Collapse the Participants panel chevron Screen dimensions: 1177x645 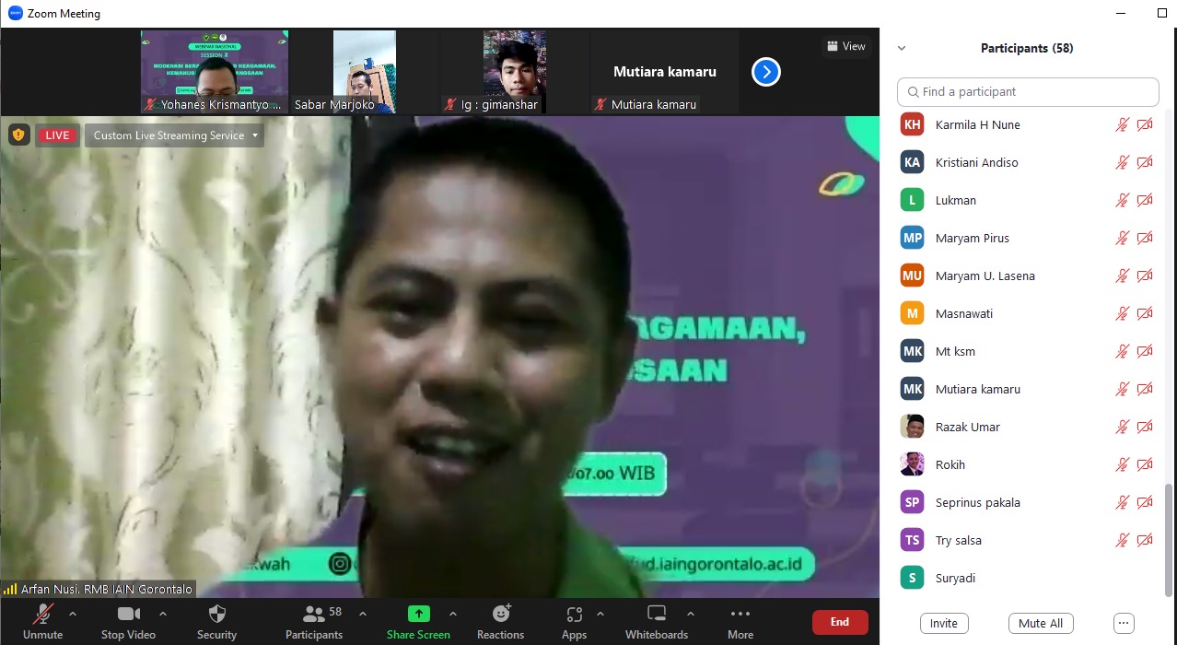(x=902, y=49)
